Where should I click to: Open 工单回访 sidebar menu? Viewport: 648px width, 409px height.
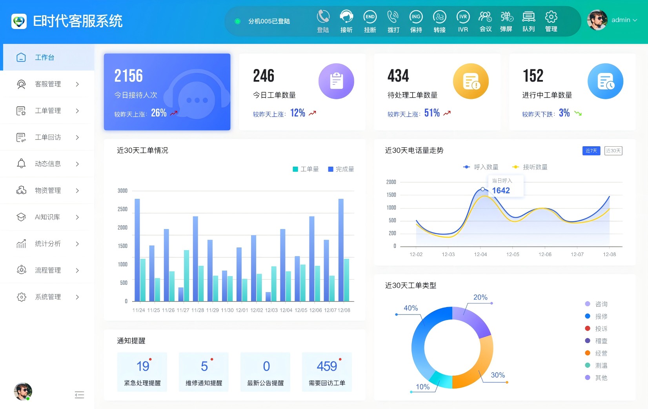[47, 137]
